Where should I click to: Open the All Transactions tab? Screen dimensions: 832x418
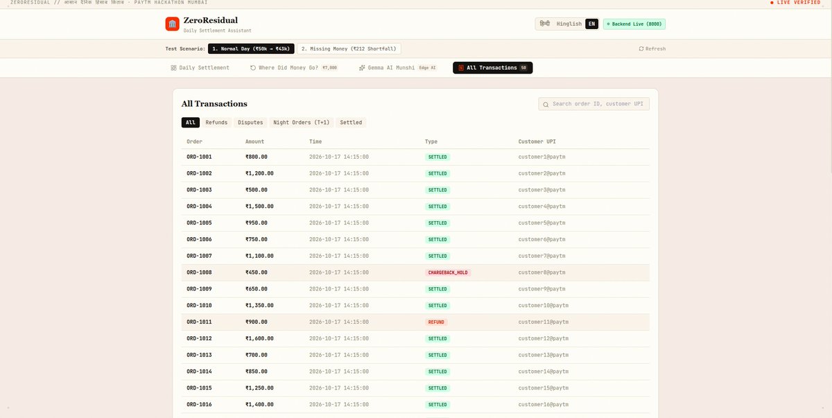point(493,68)
